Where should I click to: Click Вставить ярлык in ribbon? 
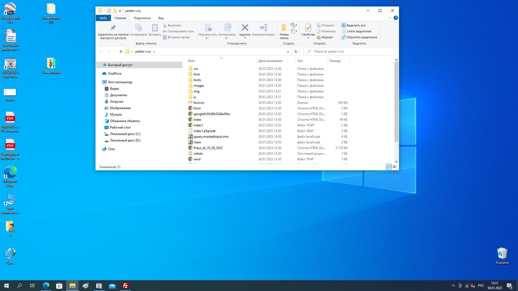point(176,37)
